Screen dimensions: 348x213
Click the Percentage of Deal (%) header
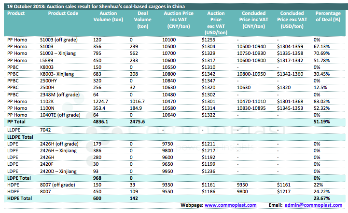click(328, 16)
